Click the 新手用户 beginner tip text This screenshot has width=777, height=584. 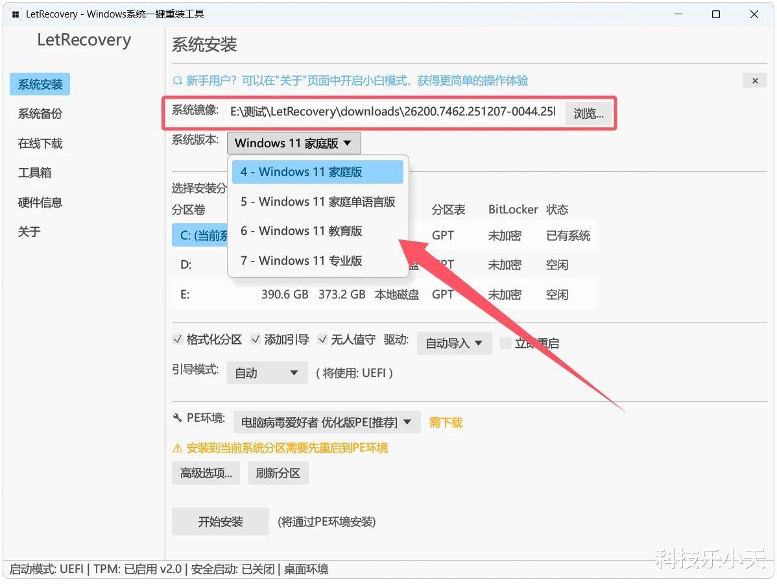pyautogui.click(x=357, y=80)
